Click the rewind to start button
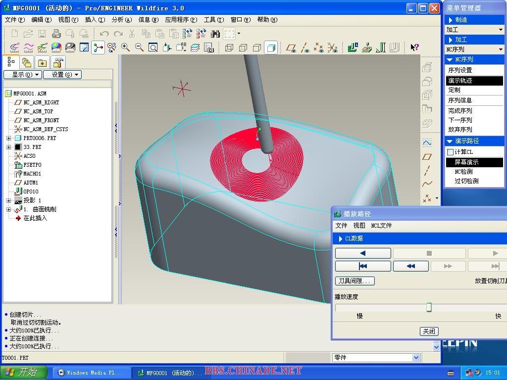The width and height of the screenshot is (507, 380). click(x=363, y=266)
